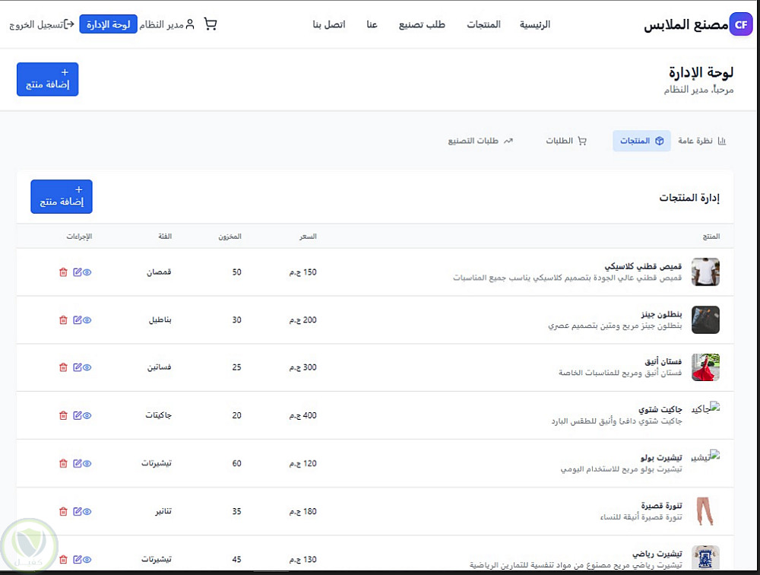Click the تنانير category cell
The width and height of the screenshot is (760, 575).
point(163,511)
